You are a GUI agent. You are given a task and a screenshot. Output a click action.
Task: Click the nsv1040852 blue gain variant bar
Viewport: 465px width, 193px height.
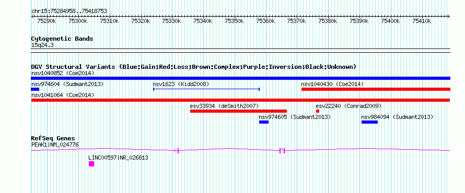tap(240, 78)
